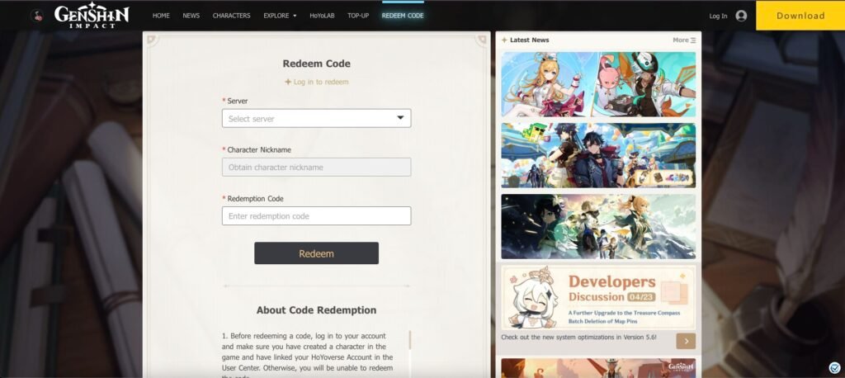The image size is (845, 378).
Task: Open the CHARACTERS page
Action: pyautogui.click(x=231, y=16)
